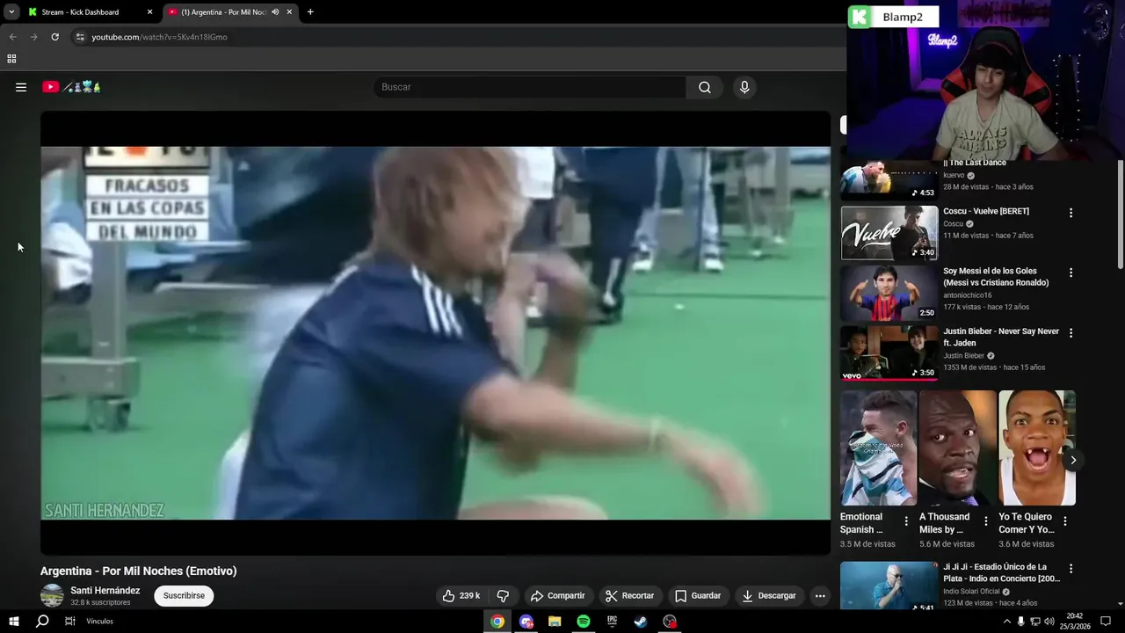
Task: Open the Emotional Spanish short thumbnail
Action: click(878, 448)
